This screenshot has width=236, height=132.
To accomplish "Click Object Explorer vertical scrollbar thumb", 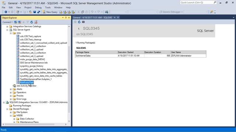I will point(69,79).
